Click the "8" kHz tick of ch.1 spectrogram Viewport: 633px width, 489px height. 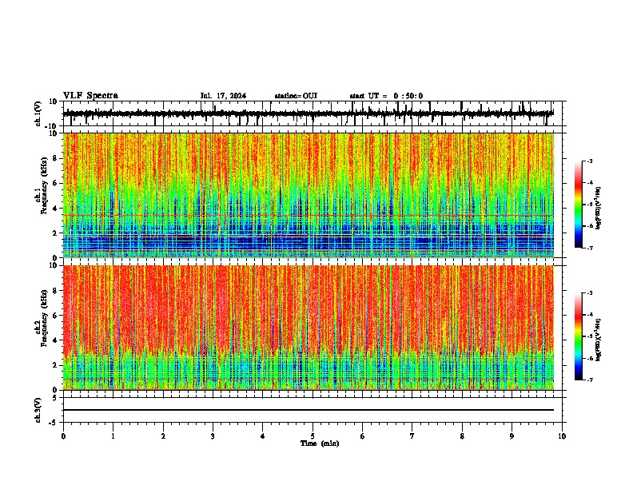(x=56, y=158)
